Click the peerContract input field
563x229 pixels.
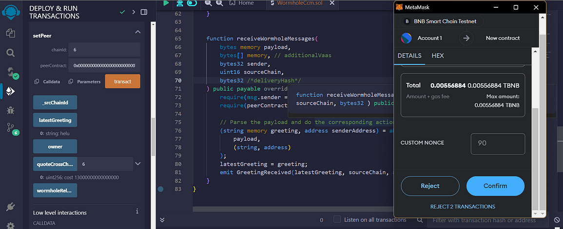pyautogui.click(x=104, y=65)
